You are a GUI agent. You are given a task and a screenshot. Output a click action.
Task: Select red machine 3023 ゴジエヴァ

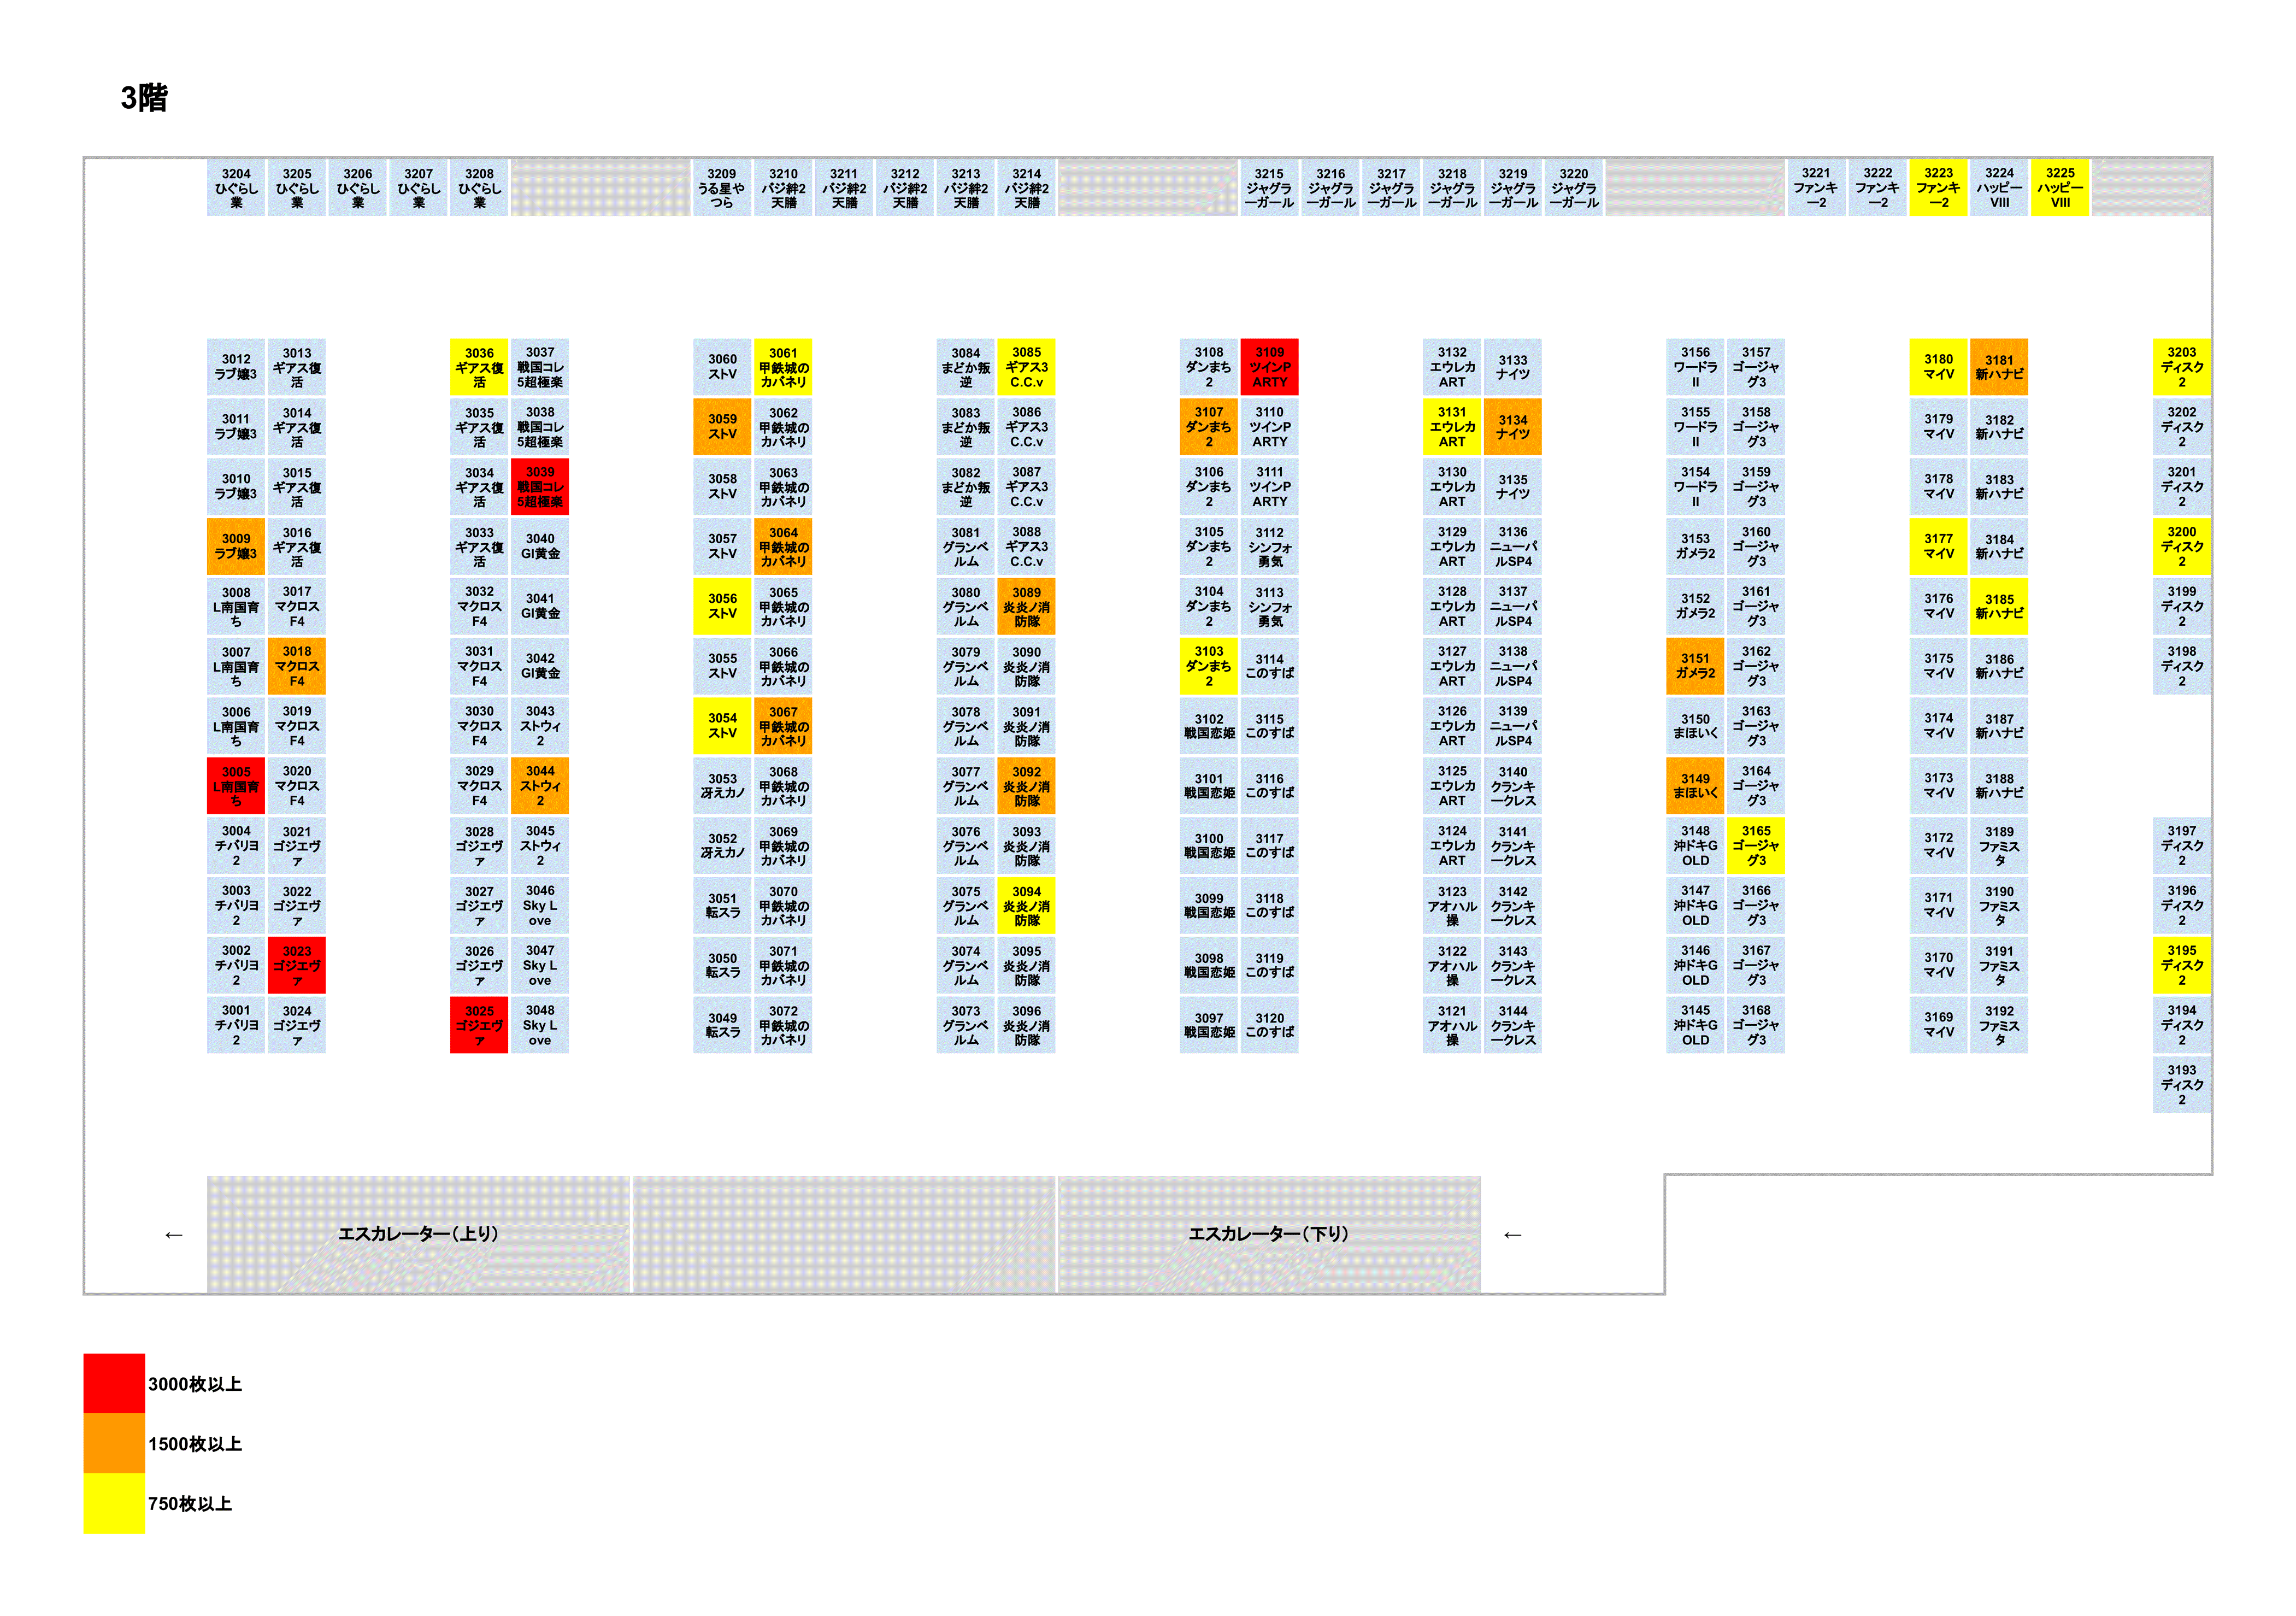coord(297,965)
